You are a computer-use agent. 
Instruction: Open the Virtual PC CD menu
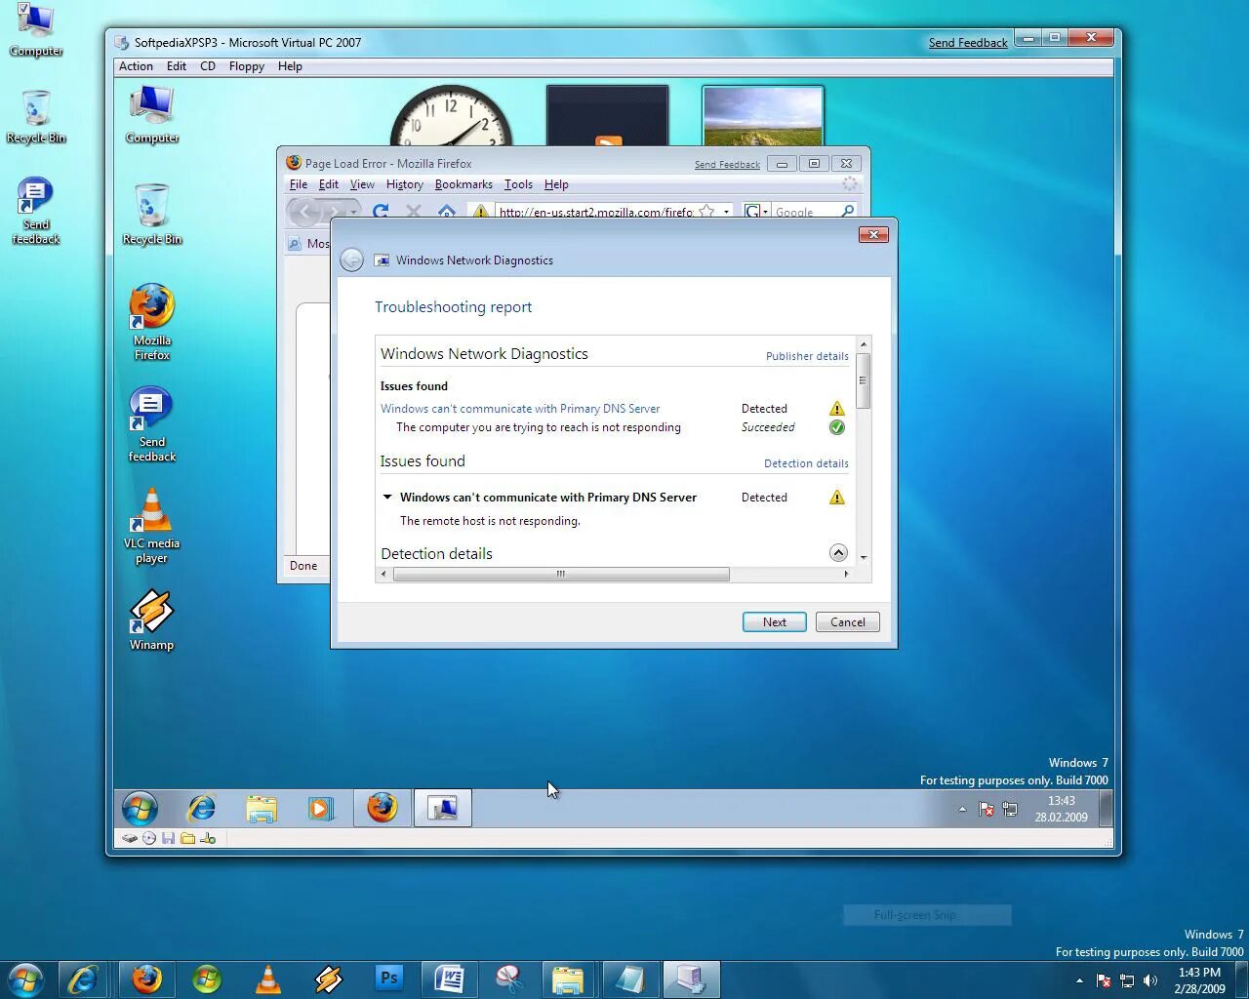tap(208, 66)
